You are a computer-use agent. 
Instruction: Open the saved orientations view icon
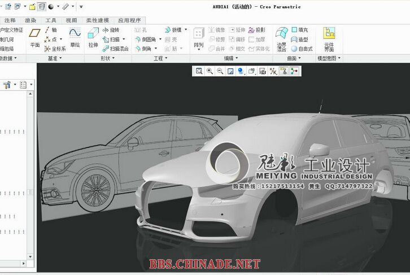click(251, 71)
